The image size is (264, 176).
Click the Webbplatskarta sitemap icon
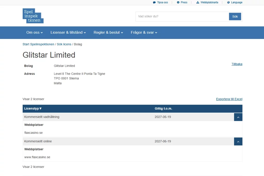coord(198,2)
